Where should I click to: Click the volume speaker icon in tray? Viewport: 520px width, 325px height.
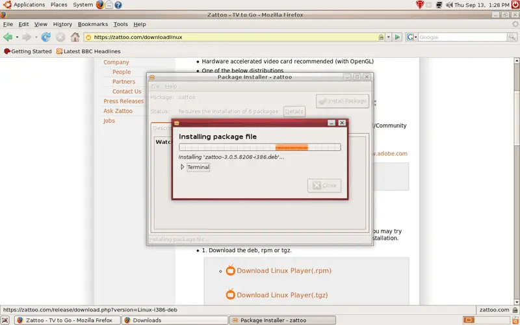(x=449, y=5)
